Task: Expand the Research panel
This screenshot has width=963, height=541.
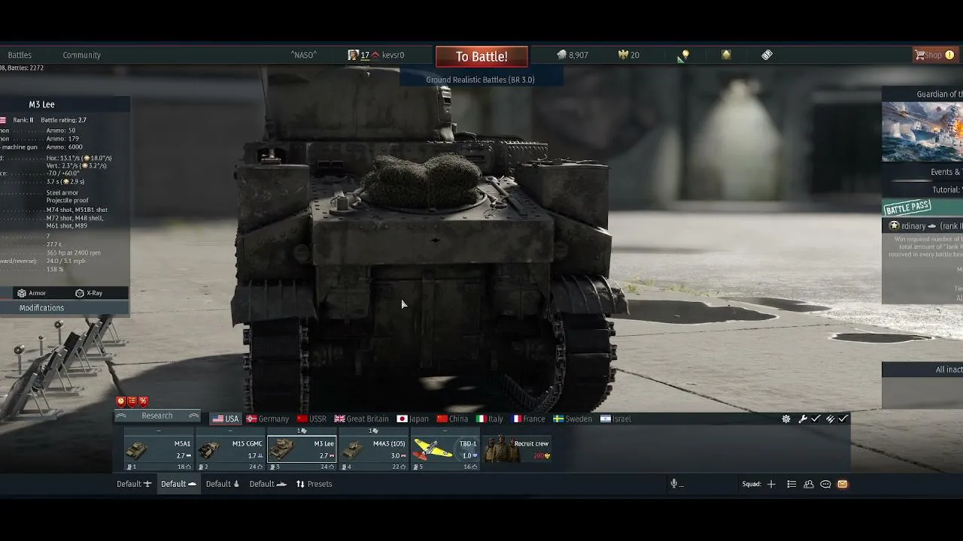Action: (157, 416)
